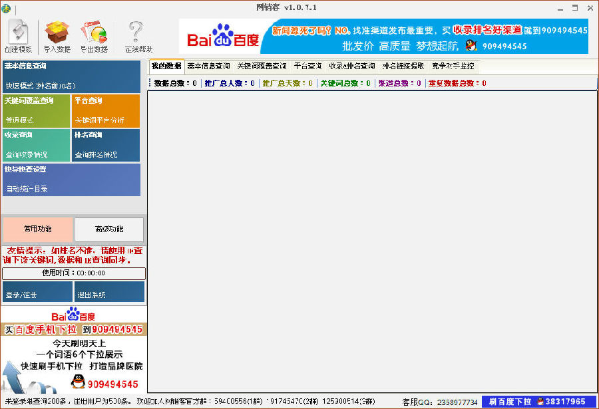Open the 收录&排名查询 tab
The image size is (599, 409).
click(x=352, y=66)
